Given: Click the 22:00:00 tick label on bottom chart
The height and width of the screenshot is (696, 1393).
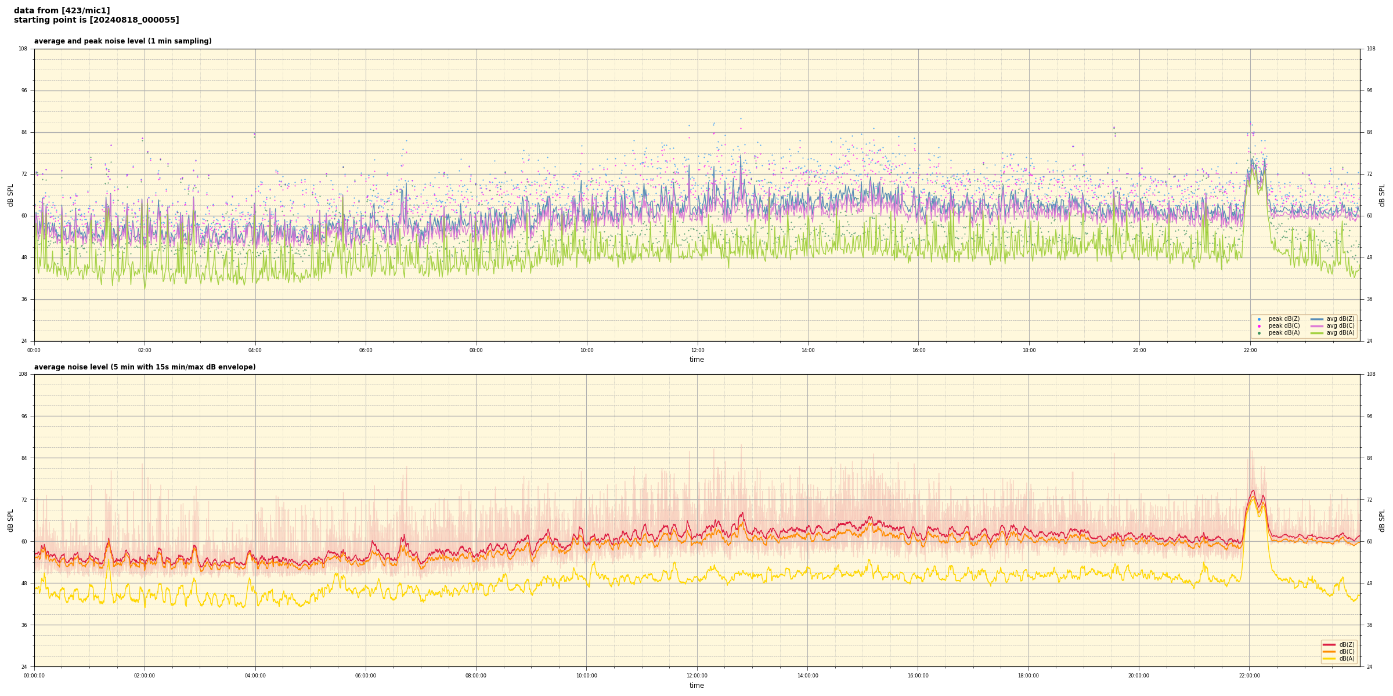Looking at the screenshot, I should [x=1250, y=676].
